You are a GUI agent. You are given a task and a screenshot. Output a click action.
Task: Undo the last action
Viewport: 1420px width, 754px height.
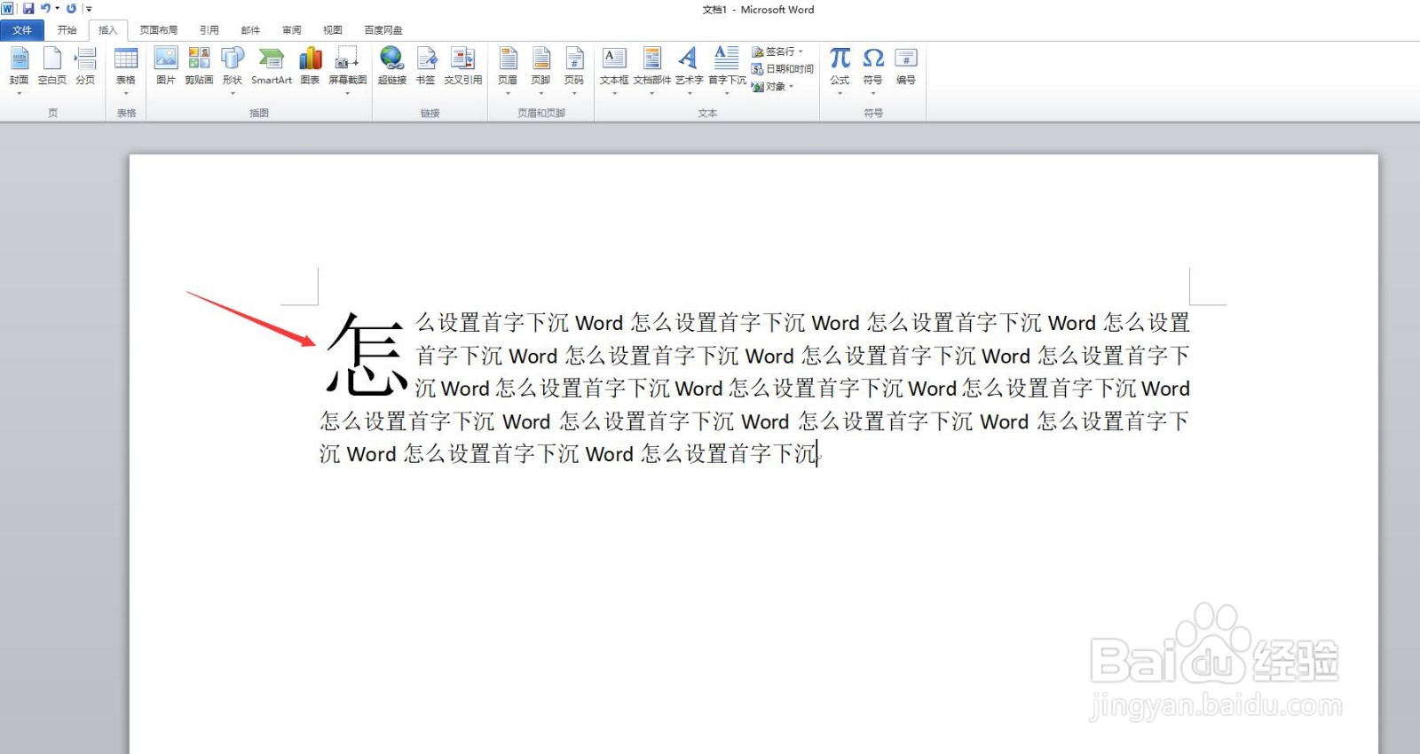[45, 9]
